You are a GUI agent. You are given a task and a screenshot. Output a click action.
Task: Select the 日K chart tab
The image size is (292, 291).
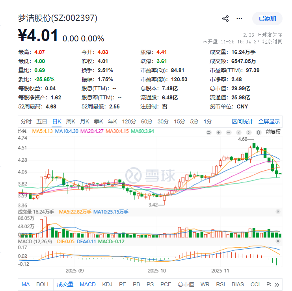[57, 121]
